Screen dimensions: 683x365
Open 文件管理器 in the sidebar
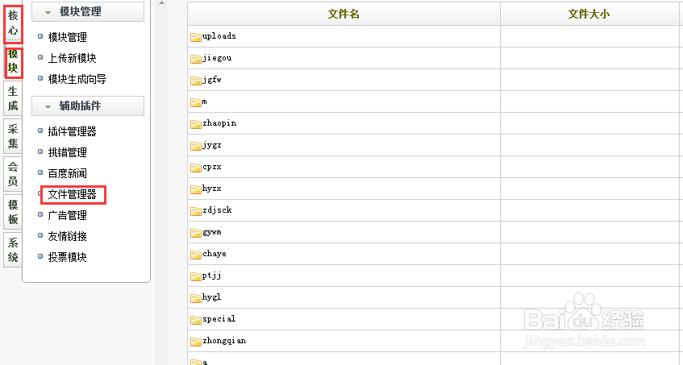[72, 194]
